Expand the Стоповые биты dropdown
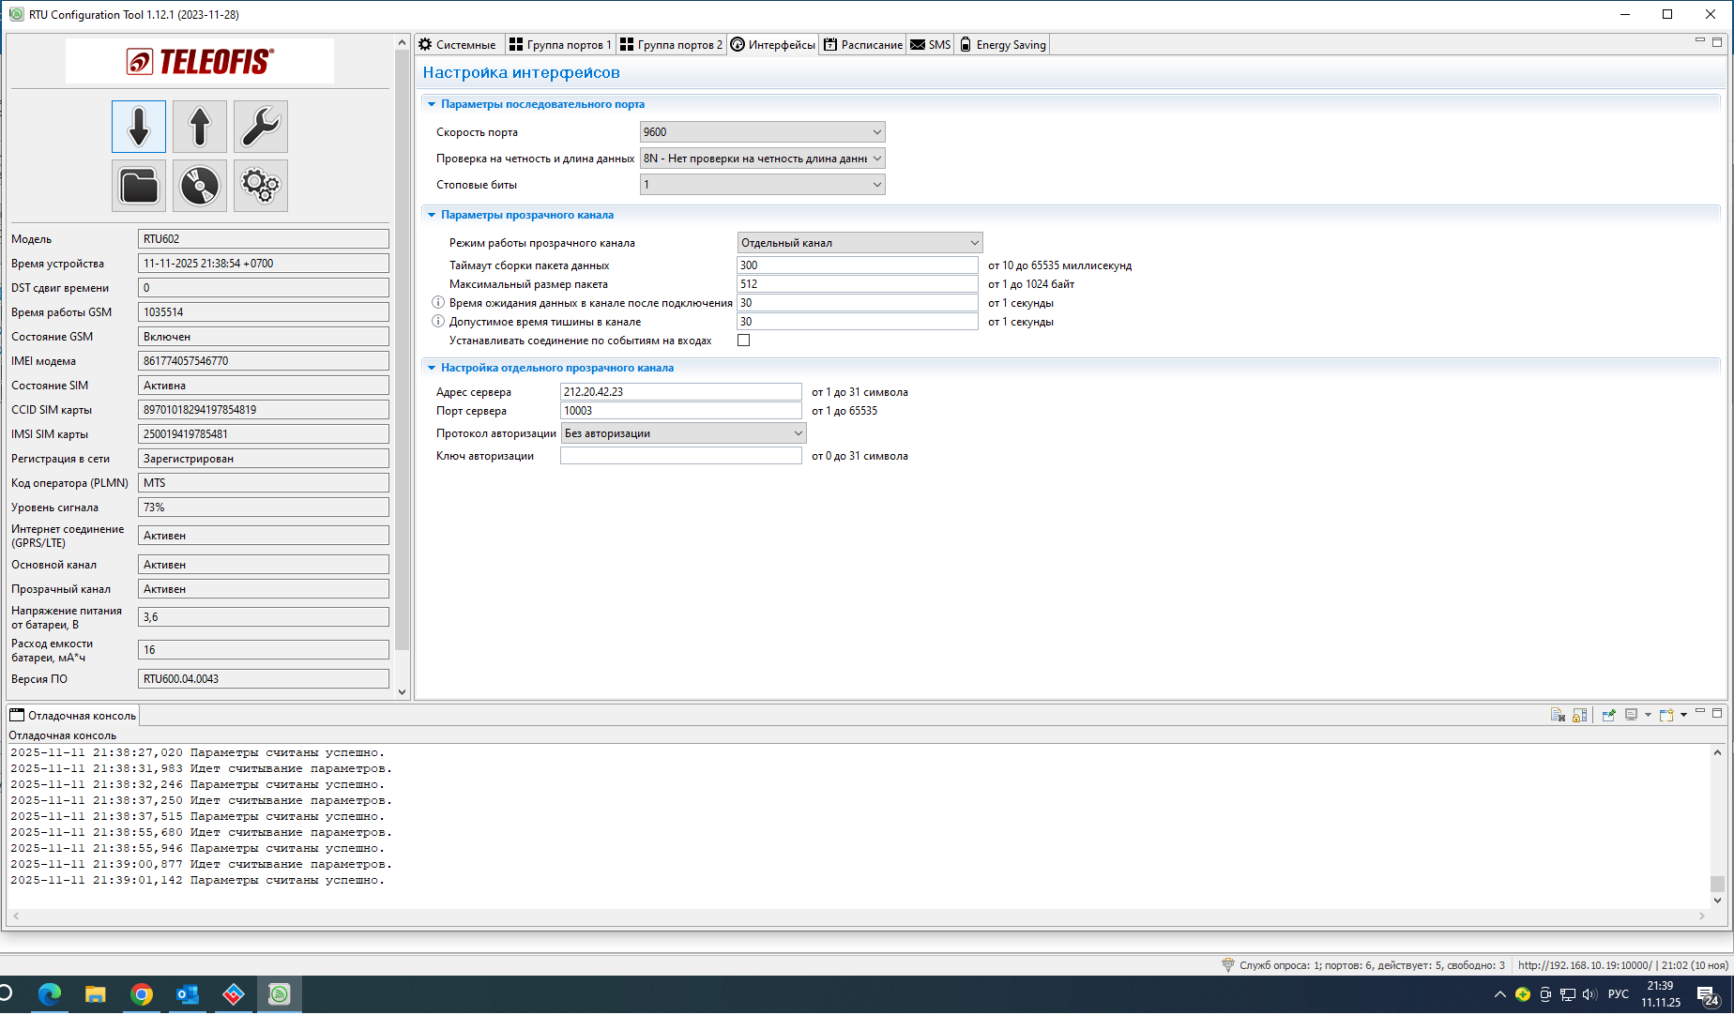The image size is (1734, 1015). [762, 185]
